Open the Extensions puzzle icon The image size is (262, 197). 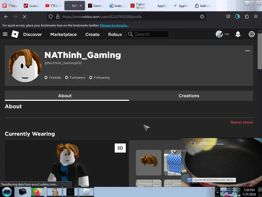tap(247, 17)
